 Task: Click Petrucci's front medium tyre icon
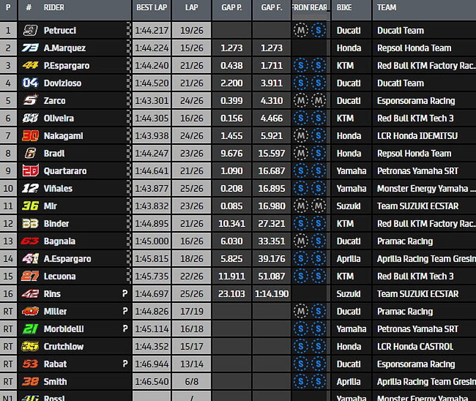[301, 30]
